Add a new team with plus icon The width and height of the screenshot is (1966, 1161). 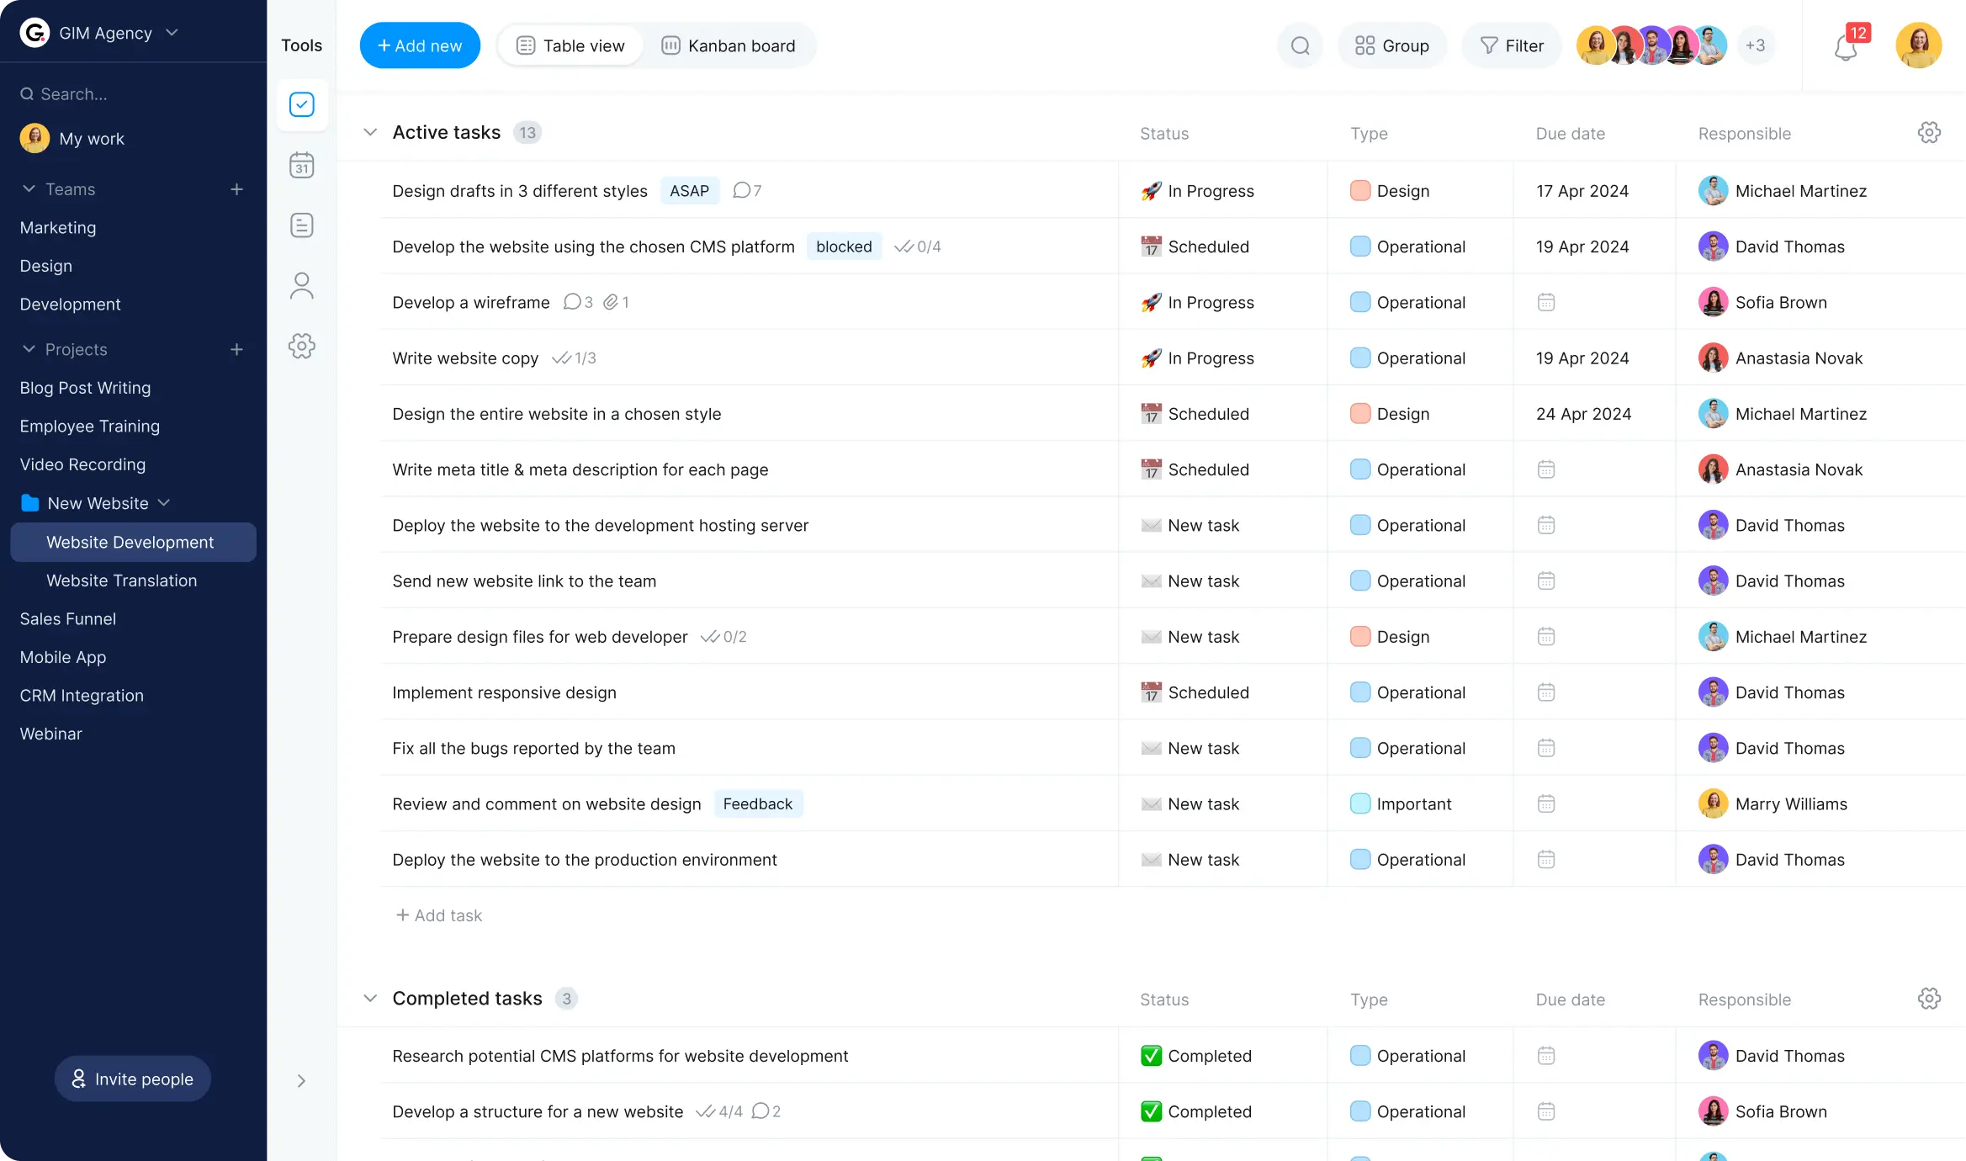tap(236, 189)
